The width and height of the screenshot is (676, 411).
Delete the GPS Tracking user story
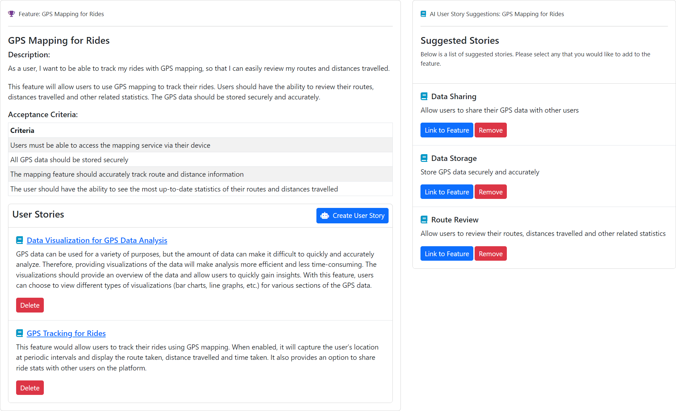(x=30, y=388)
